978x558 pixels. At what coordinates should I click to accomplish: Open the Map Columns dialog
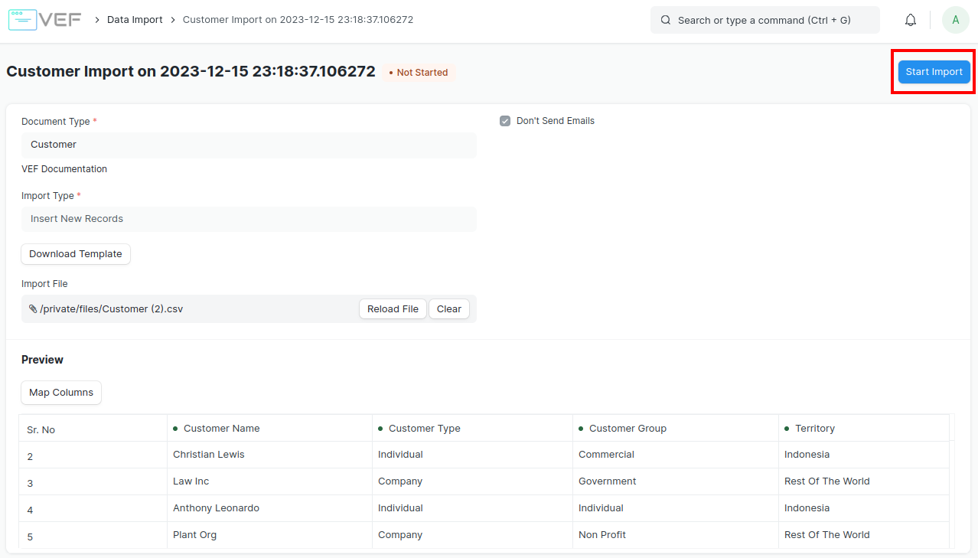[61, 393]
